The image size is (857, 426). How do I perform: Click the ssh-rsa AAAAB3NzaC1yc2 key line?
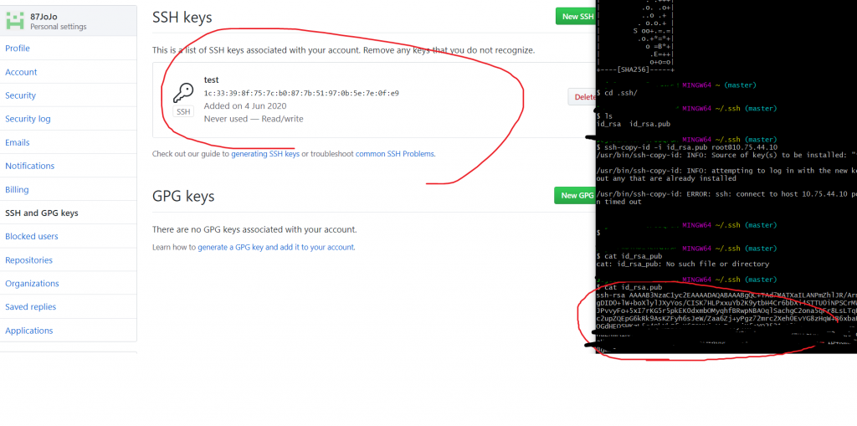(x=726, y=295)
